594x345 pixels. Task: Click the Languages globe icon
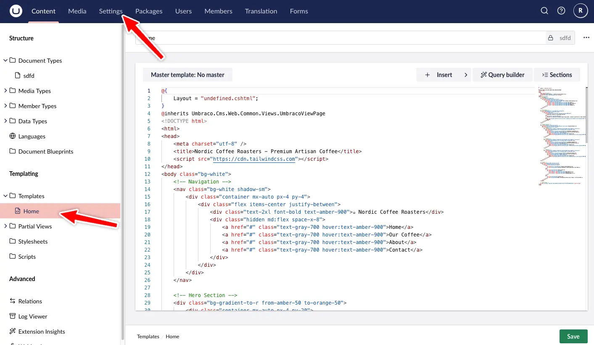pos(12,136)
